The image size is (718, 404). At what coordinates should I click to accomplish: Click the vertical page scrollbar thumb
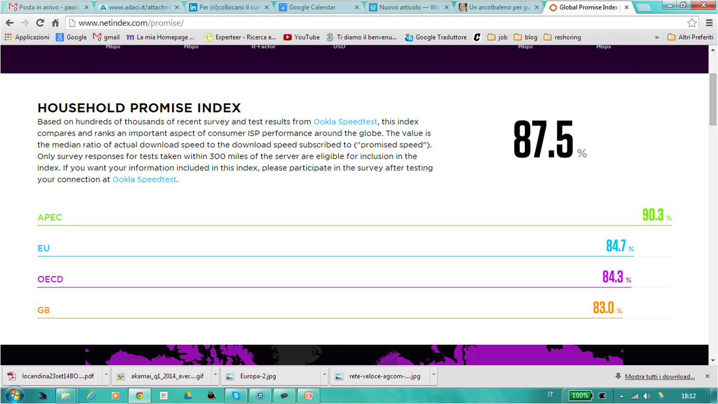(713, 100)
